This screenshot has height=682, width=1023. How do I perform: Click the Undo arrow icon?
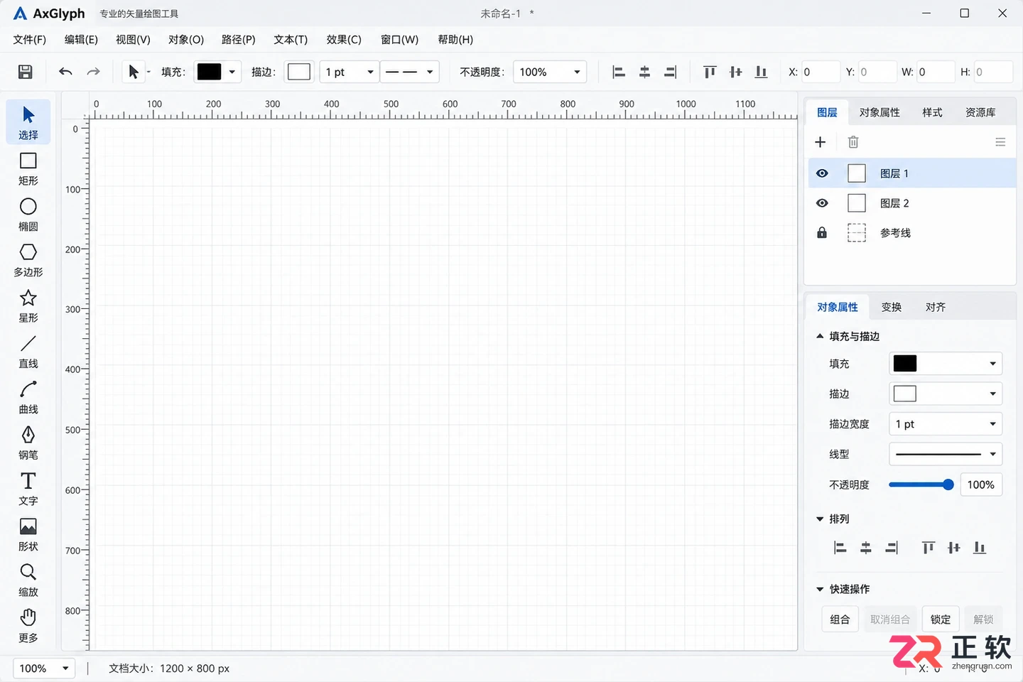tap(65, 72)
